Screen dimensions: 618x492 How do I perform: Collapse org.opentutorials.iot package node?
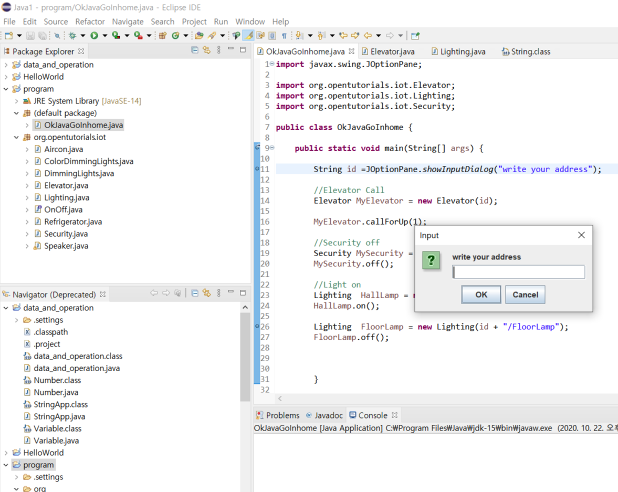16,137
